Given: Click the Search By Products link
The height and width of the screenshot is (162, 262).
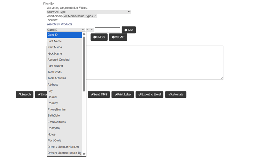Looking at the screenshot, I should [x=59, y=24].
